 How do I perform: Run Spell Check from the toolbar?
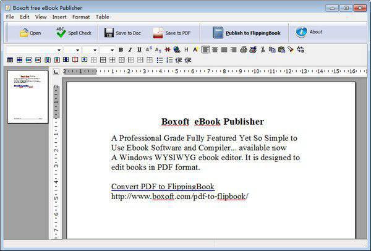(x=74, y=33)
